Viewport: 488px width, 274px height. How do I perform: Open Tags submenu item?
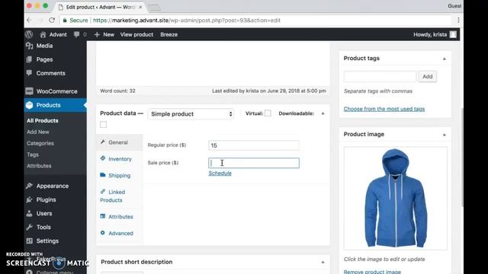[x=33, y=155]
